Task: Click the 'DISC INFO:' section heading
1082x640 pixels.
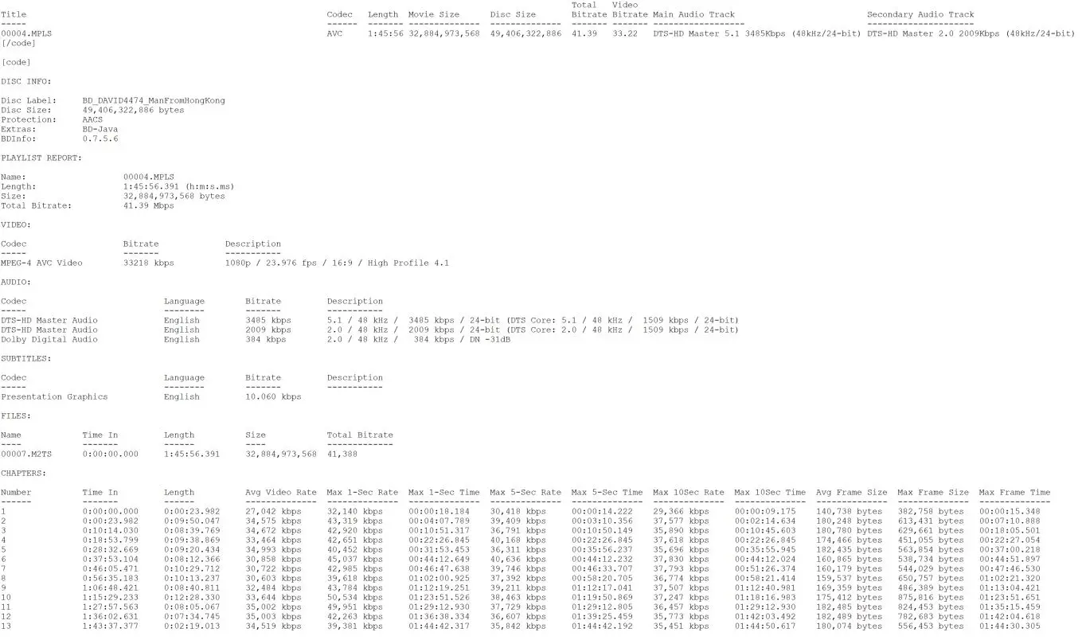Action: pyautogui.click(x=26, y=81)
